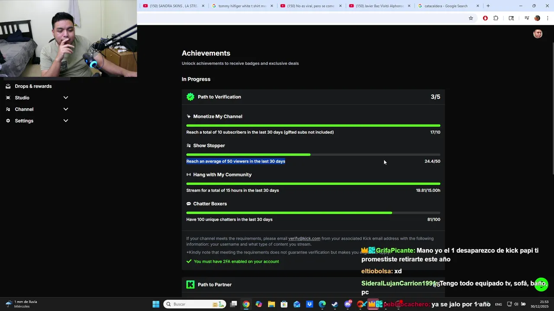
Task: Switch to No es viral YouTube tab
Action: [311, 6]
